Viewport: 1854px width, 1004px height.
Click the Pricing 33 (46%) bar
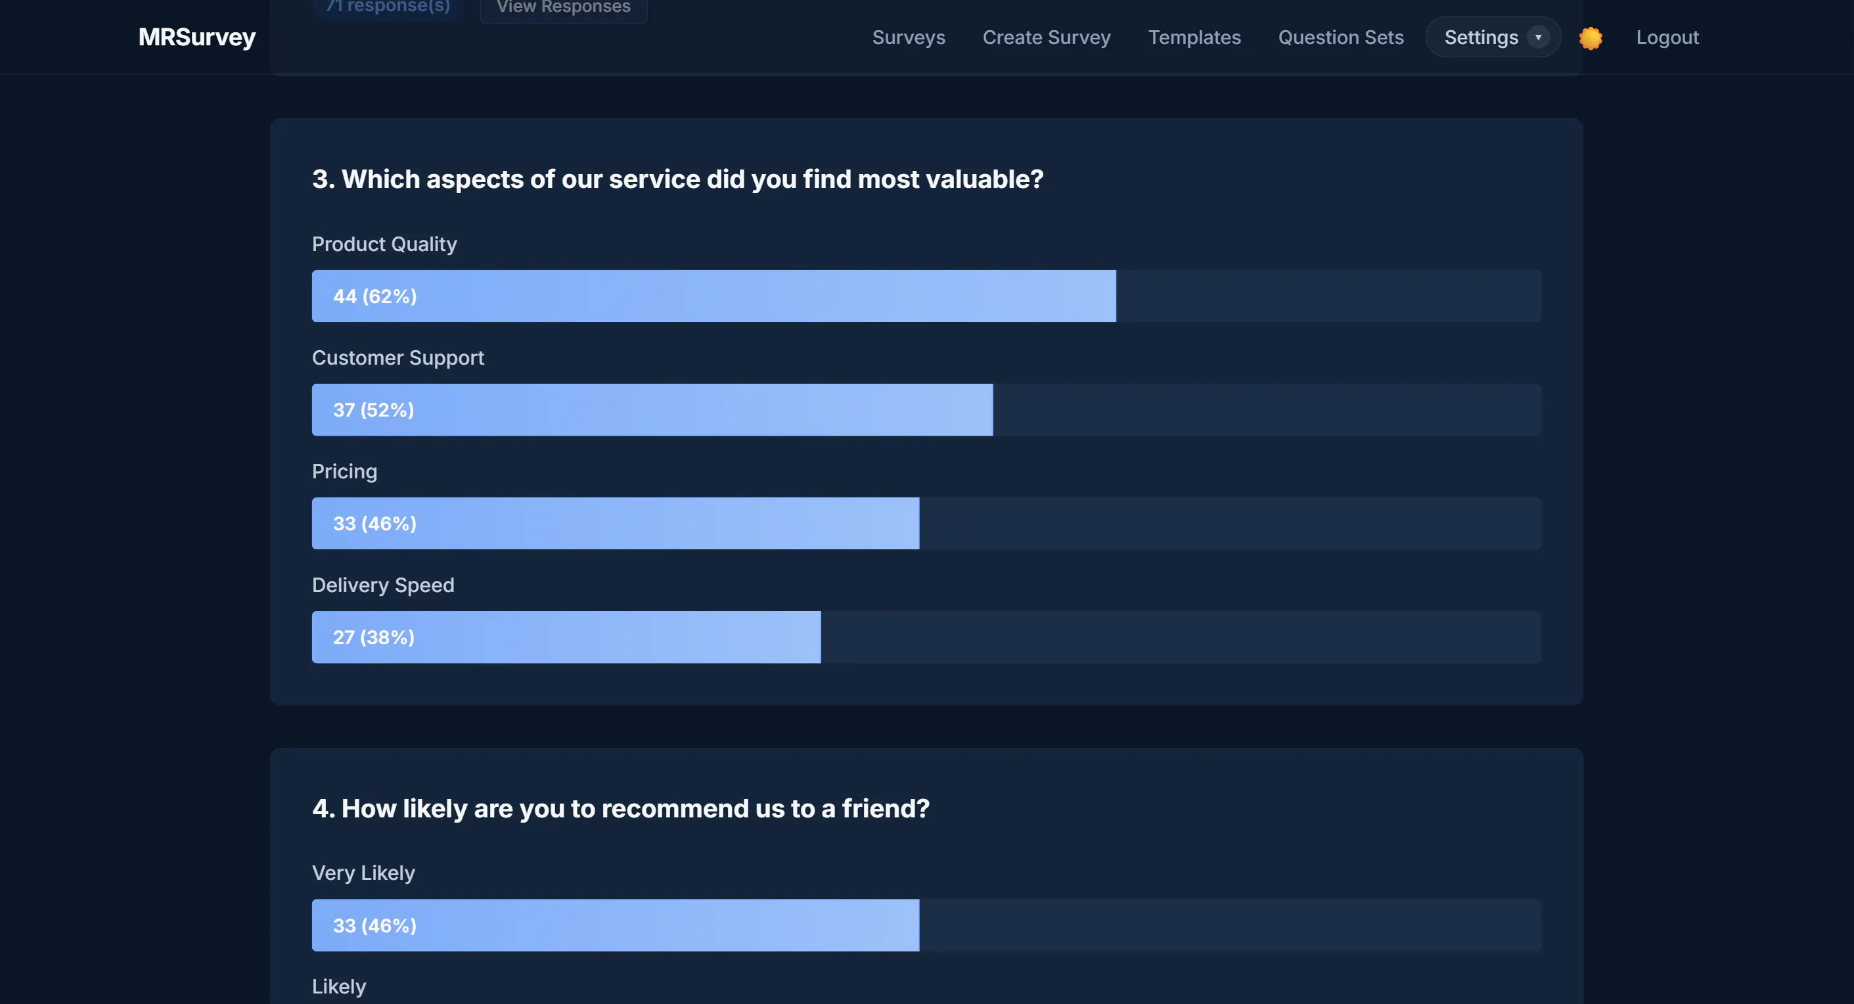[x=926, y=523]
